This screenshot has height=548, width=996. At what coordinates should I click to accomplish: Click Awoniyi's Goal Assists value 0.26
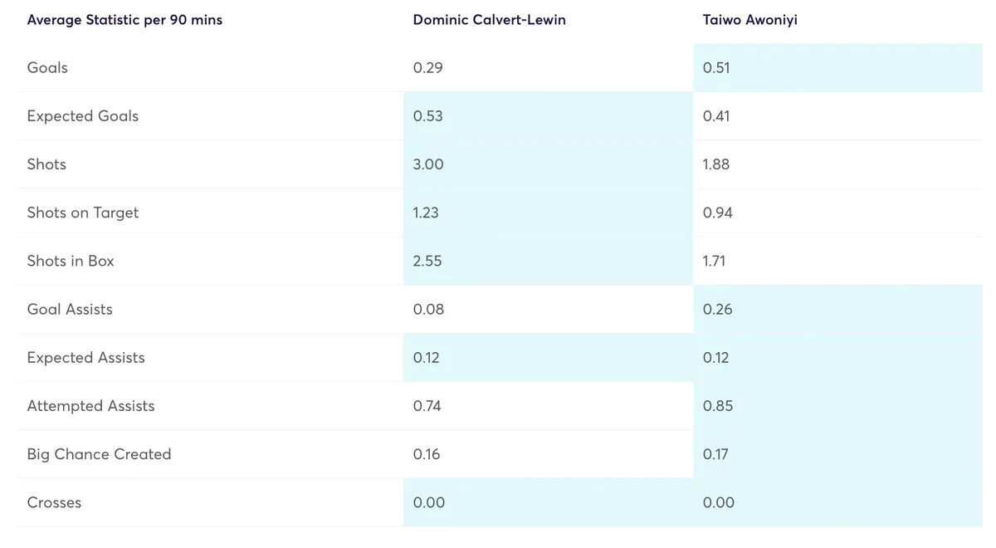(x=718, y=309)
